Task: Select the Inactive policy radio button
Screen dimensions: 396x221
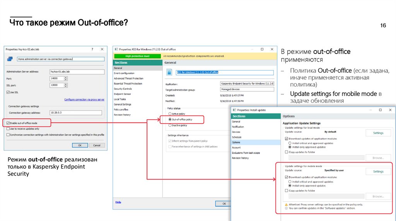Action: coord(170,125)
